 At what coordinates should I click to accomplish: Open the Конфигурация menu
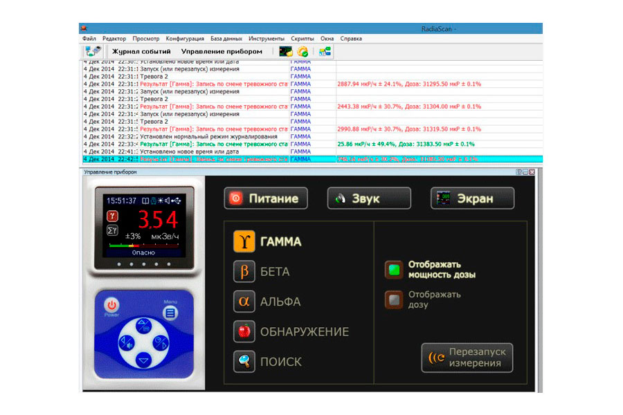click(x=185, y=39)
